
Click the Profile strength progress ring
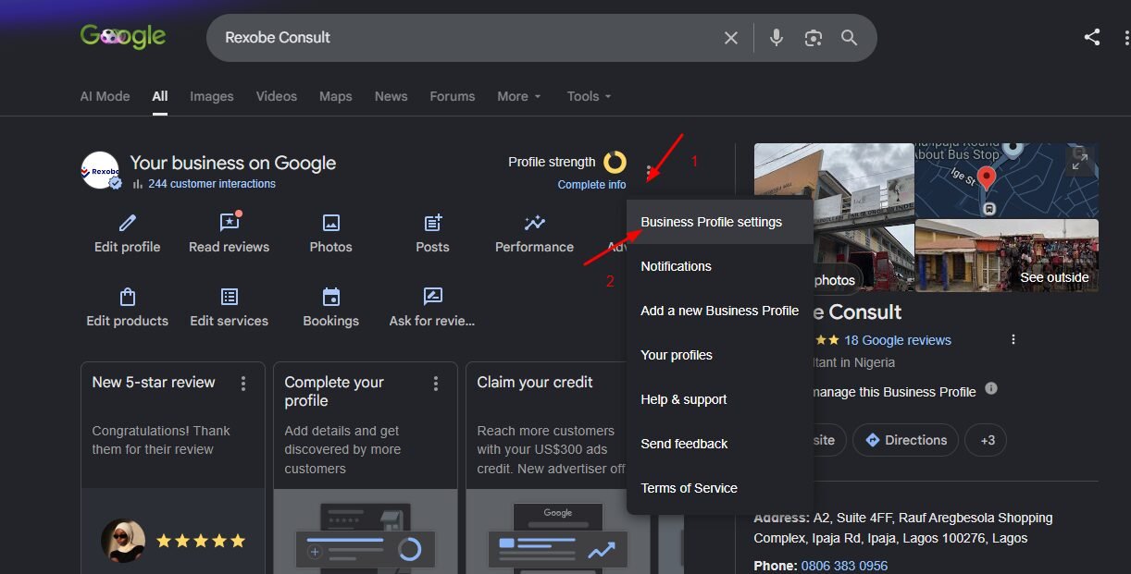pos(615,163)
